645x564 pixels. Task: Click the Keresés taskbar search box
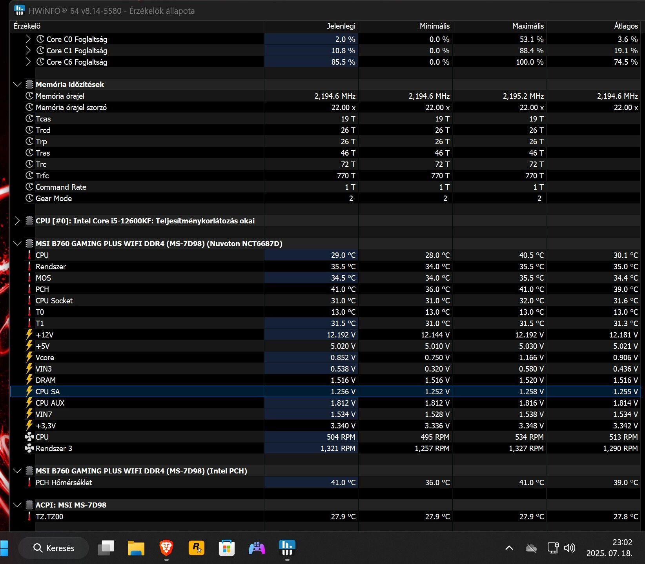coord(54,548)
